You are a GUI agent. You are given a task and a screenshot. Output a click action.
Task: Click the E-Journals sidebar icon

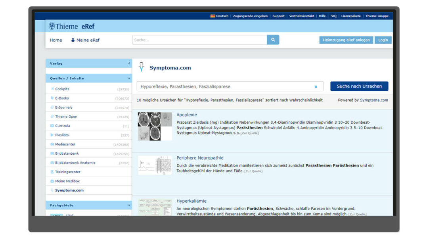[x=52, y=107]
